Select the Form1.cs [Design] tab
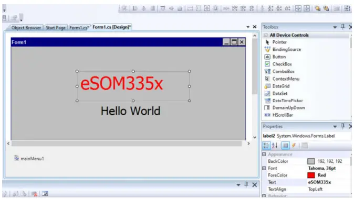Screen dimensions: 354x199 pyautogui.click(x=111, y=27)
